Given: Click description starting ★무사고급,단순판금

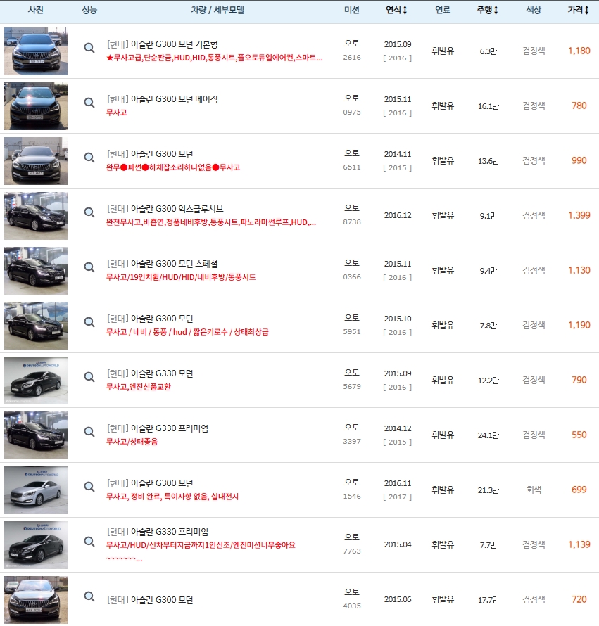Looking at the screenshot, I should point(214,58).
